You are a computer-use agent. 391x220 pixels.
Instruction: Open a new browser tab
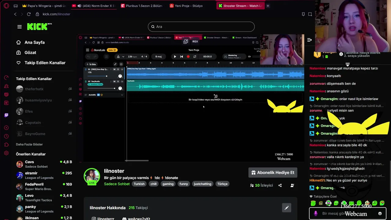268,6
